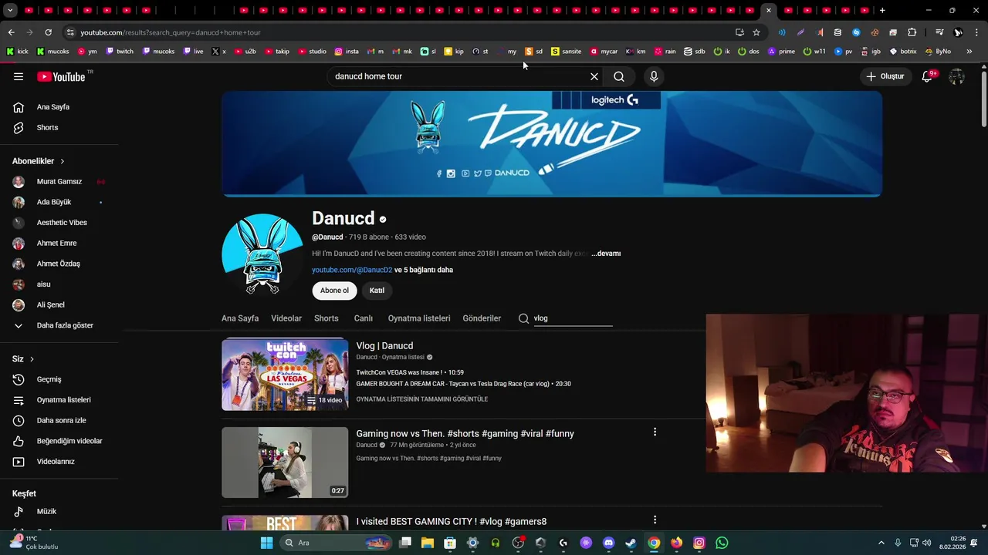988x555 pixels.
Task: Open the youtube.com/@DanucD2 link
Action: click(x=352, y=270)
